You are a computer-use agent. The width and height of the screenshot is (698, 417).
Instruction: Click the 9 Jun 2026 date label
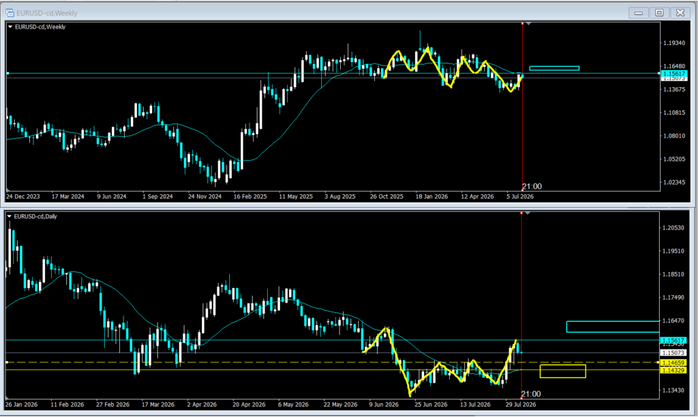[x=384, y=405]
